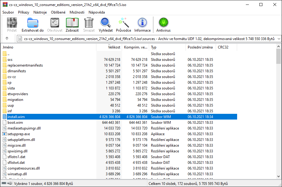Click the scrollbar up arrow

click(279, 46)
